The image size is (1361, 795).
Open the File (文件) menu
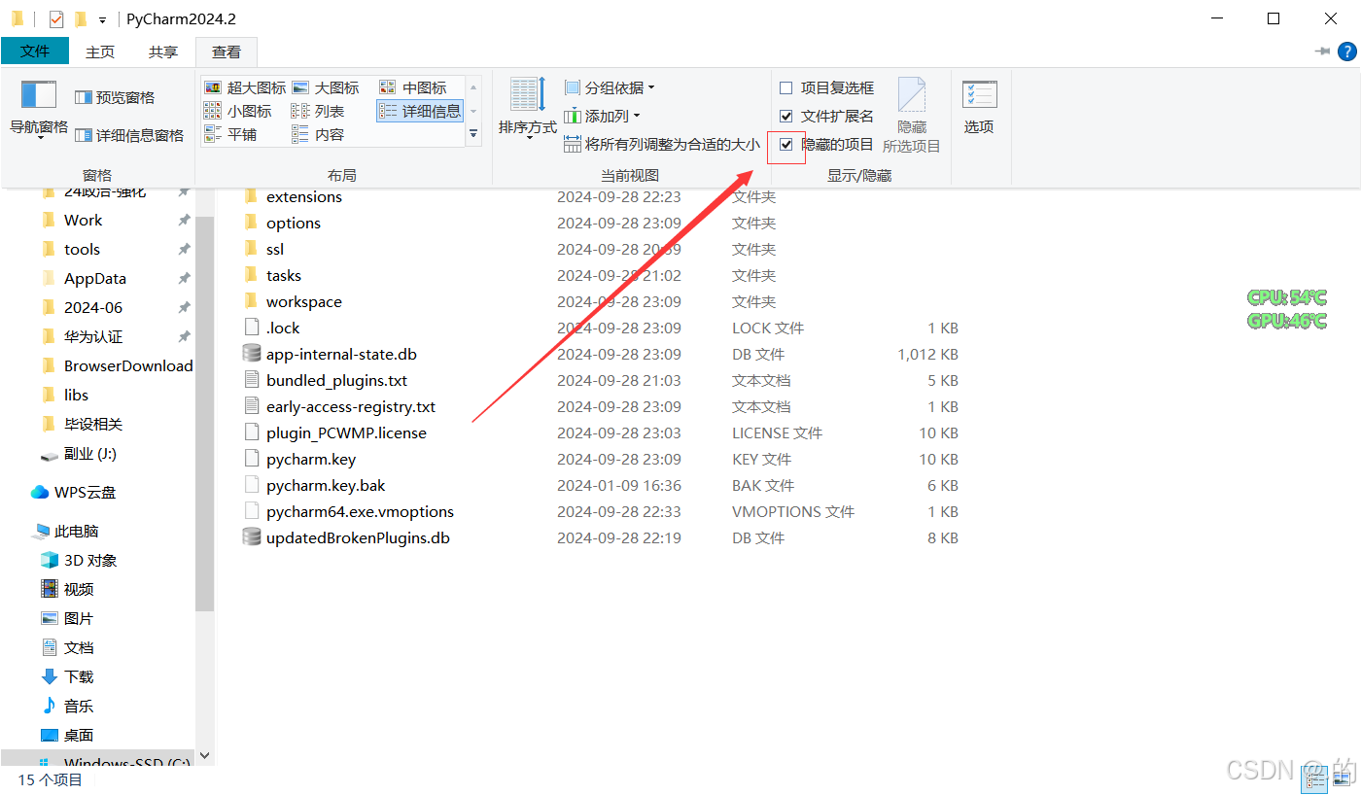click(x=35, y=51)
